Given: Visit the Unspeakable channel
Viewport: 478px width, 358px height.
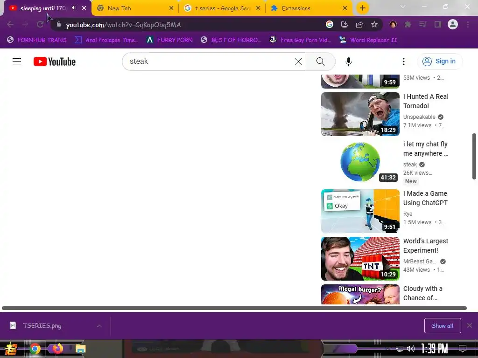Looking at the screenshot, I should point(420,117).
